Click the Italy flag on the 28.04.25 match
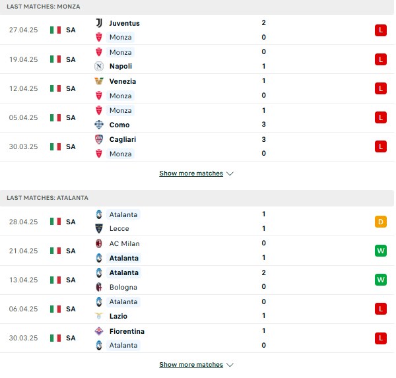 pos(55,222)
